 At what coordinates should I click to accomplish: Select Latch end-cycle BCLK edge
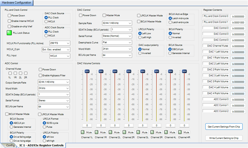tap(170, 22)
